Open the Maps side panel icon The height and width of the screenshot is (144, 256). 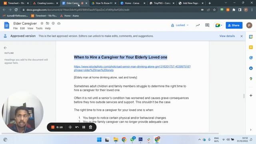coord(251,79)
